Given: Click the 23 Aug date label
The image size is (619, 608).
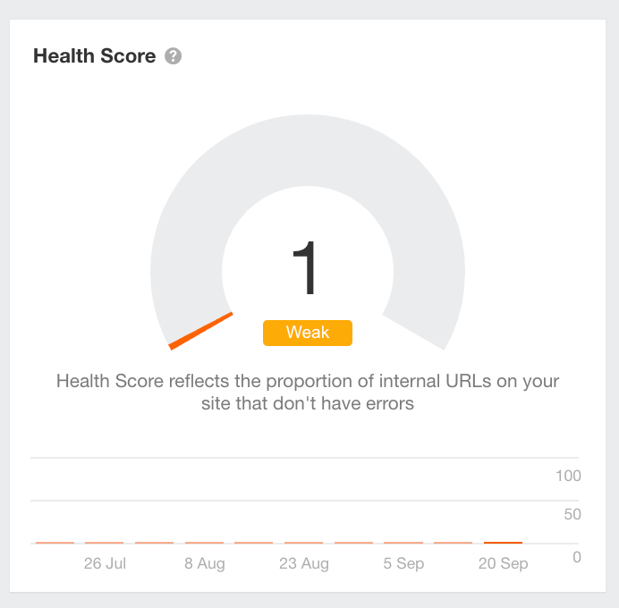Looking at the screenshot, I should click(304, 563).
